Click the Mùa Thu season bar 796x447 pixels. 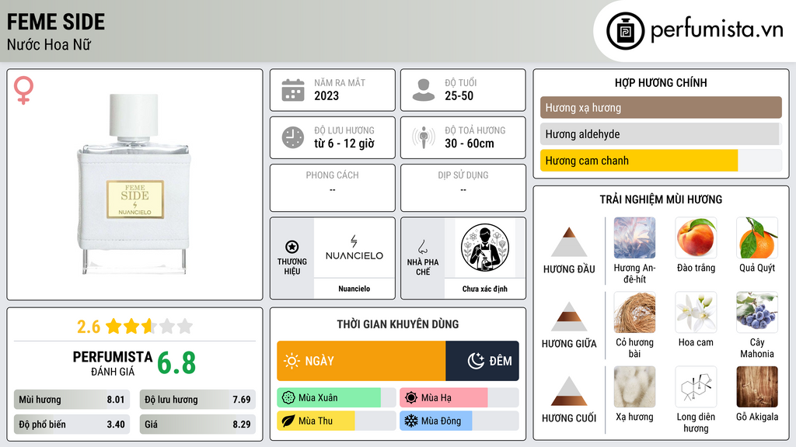pyautogui.click(x=336, y=421)
